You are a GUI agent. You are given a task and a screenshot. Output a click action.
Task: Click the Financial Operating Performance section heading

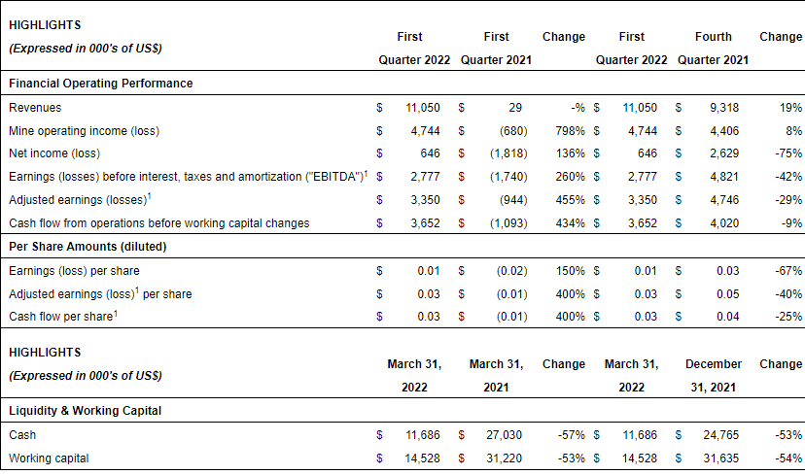click(x=100, y=84)
